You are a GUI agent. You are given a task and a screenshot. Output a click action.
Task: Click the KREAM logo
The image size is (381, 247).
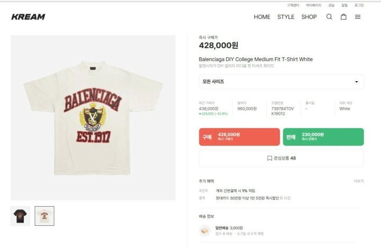coord(28,17)
